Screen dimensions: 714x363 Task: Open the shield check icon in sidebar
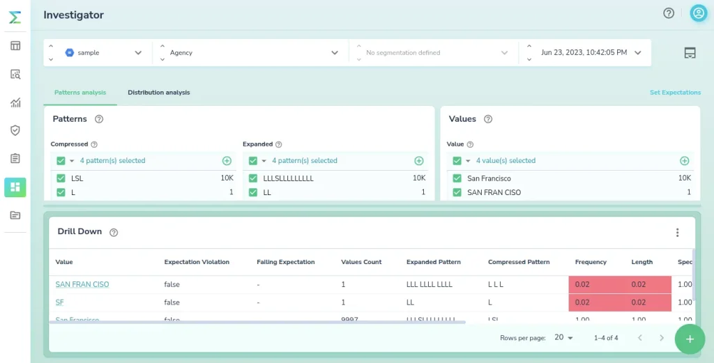[15, 130]
